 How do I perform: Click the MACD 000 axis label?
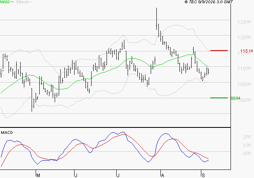tap(247, 153)
